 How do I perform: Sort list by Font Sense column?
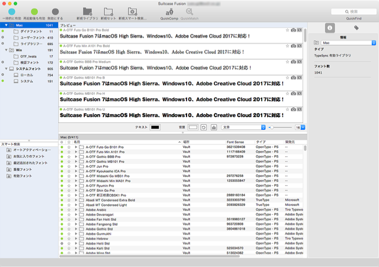[240, 142]
